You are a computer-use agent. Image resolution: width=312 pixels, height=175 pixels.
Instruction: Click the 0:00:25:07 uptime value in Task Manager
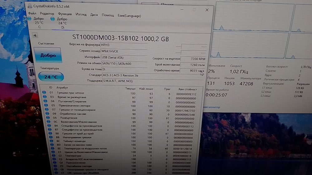(x=216, y=95)
